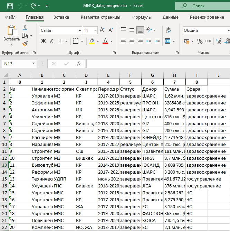Center text horizontally
Screen dimensions: 230x231
pyautogui.click(x=132, y=41)
